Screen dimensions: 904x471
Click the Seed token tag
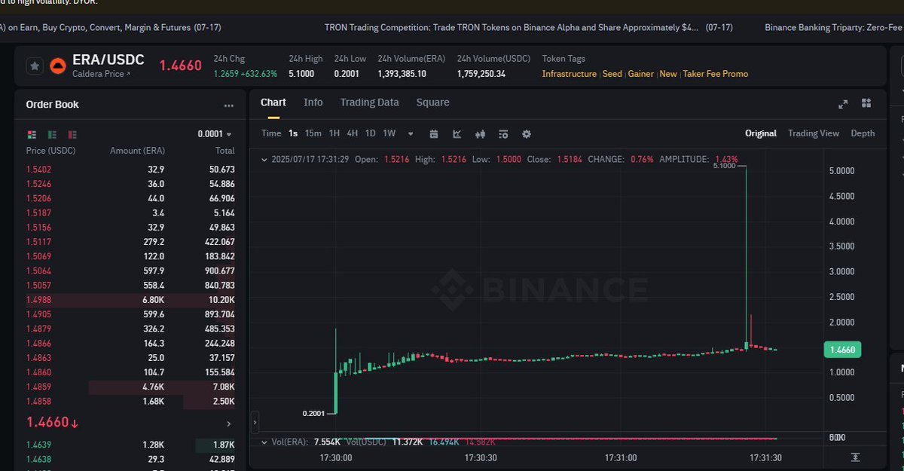(x=612, y=74)
